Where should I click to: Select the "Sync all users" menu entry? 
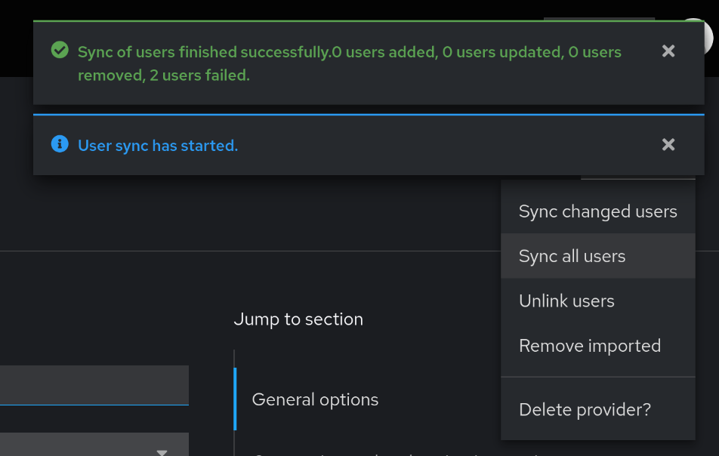[x=572, y=256]
